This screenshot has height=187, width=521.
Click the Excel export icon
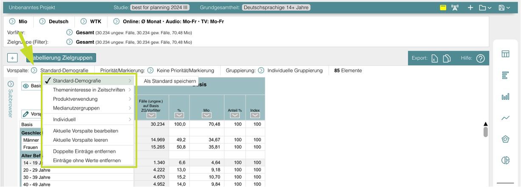(x=435, y=58)
